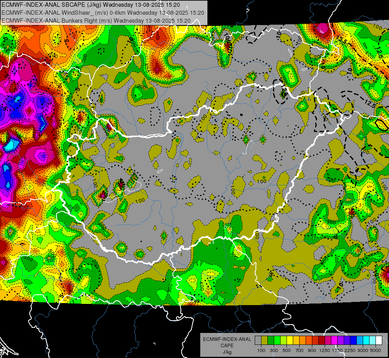Image resolution: width=389 pixels, height=358 pixels.
Task: Click the 2250 tick label in legend
Action: (x=350, y=350)
